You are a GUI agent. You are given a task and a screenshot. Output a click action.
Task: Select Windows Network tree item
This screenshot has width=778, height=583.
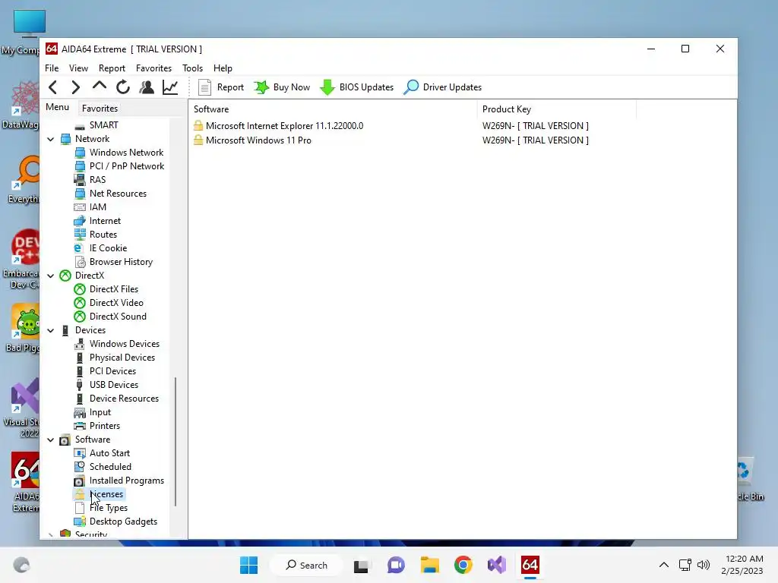[127, 153]
